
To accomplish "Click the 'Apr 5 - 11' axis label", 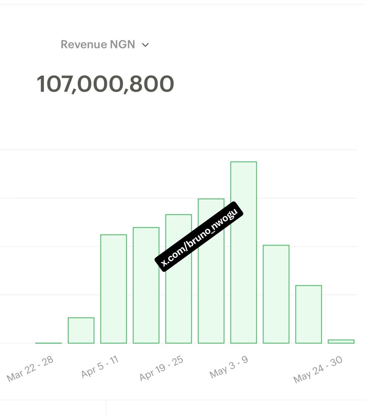I will pos(100,367).
